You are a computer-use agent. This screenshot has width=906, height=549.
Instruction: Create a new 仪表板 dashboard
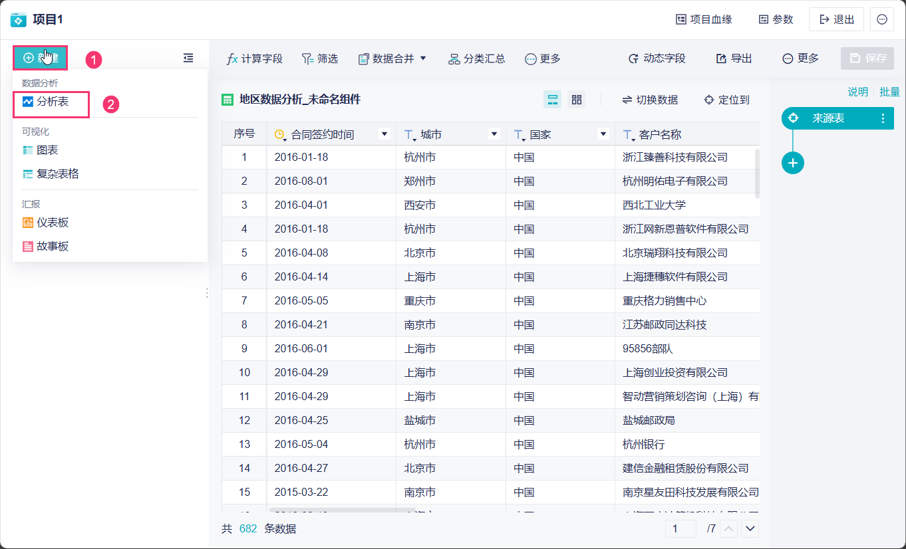click(45, 223)
